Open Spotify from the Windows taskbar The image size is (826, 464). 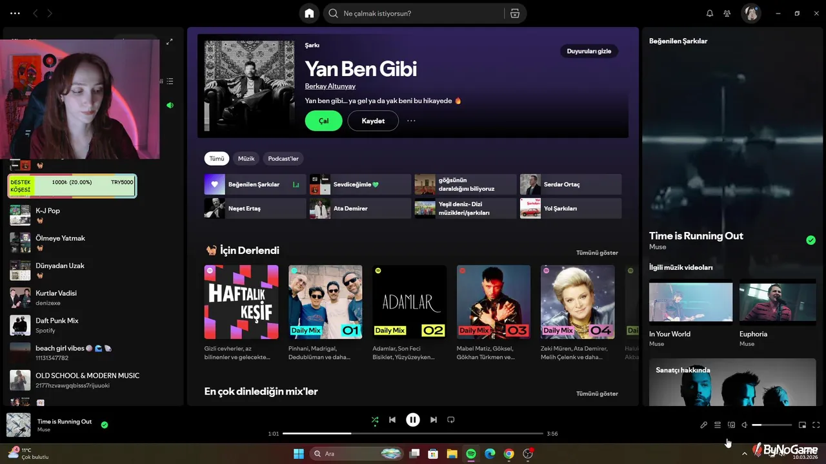click(x=471, y=454)
